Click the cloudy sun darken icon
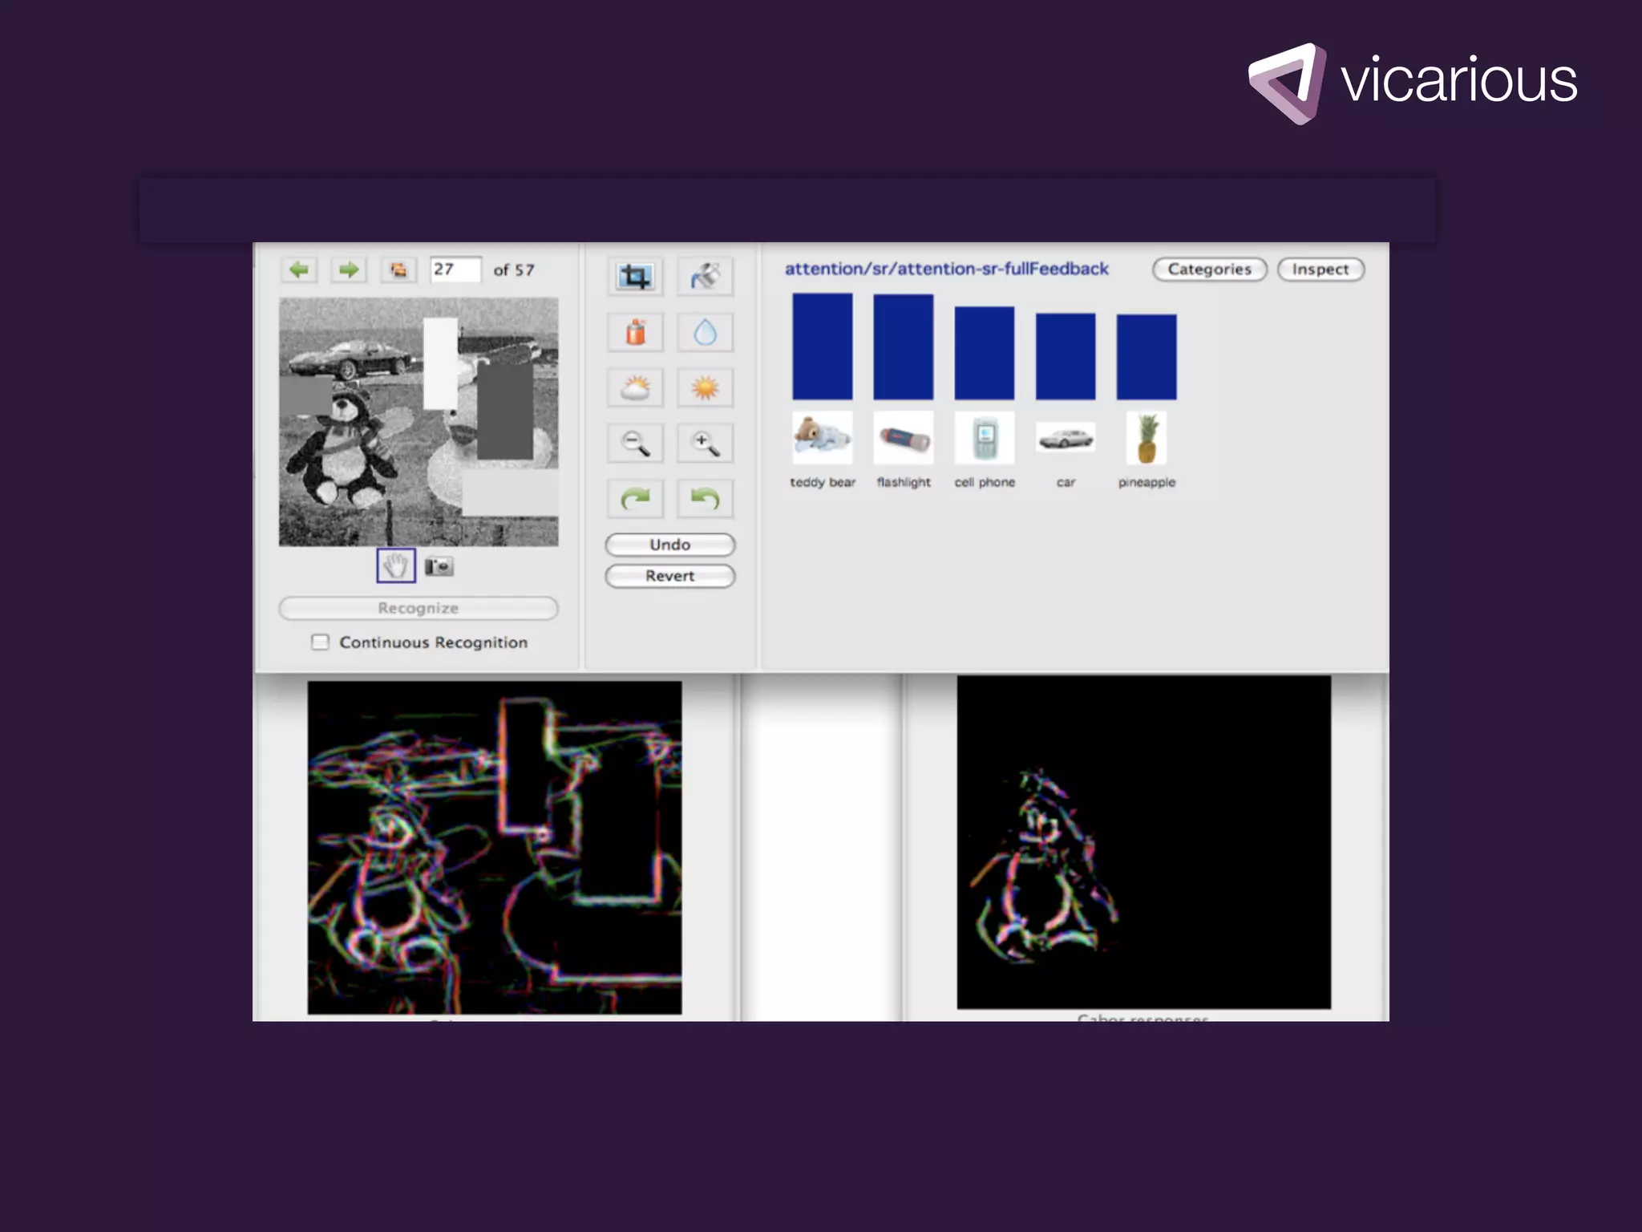 pos(635,388)
